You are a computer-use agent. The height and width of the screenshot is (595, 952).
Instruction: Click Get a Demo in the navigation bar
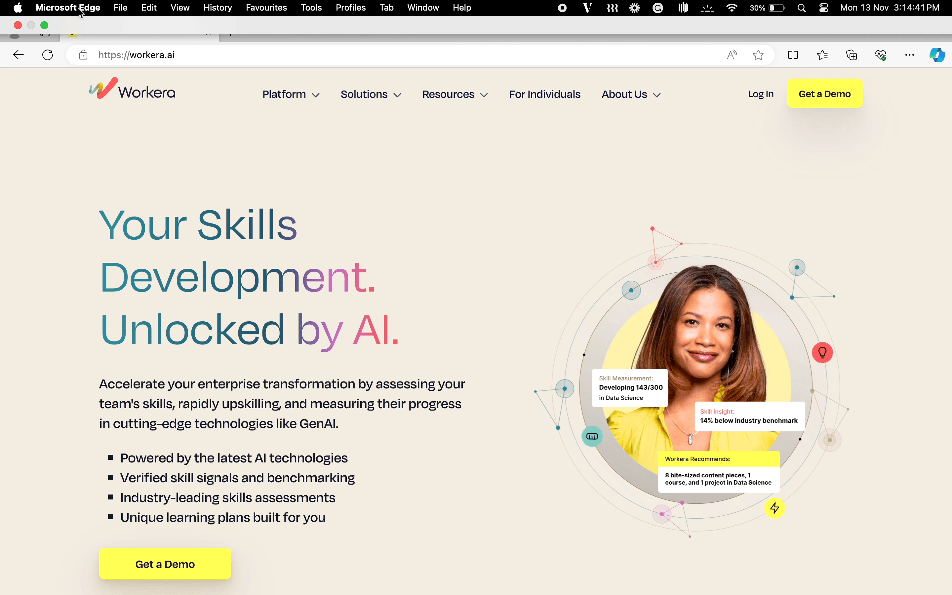824,94
